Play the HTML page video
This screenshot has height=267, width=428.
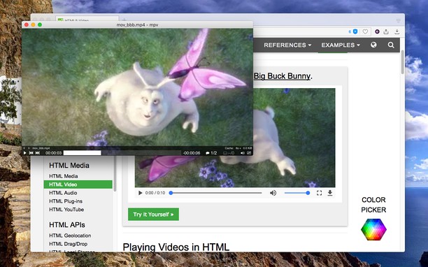pyautogui.click(x=140, y=193)
